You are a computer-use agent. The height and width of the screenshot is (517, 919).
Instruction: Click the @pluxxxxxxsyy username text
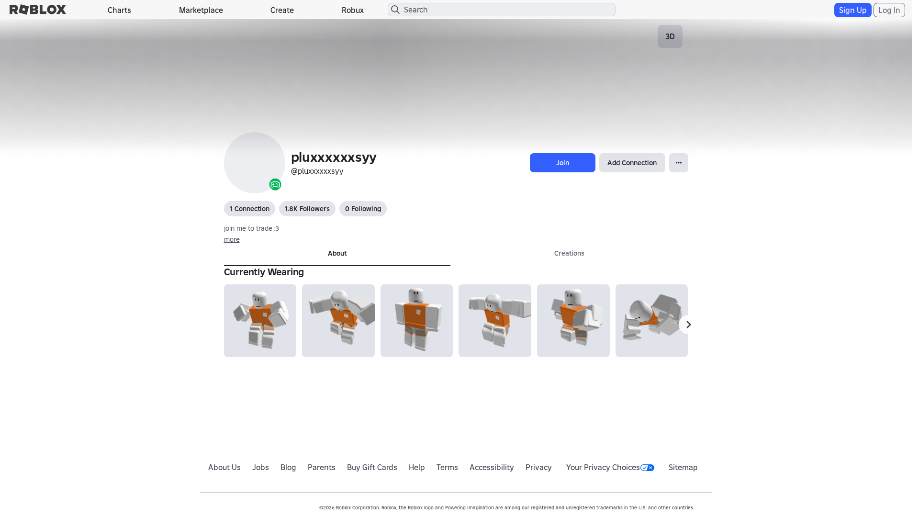(x=317, y=171)
